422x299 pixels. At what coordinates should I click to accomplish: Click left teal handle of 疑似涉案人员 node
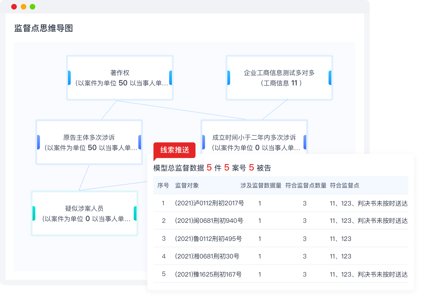point(34,213)
